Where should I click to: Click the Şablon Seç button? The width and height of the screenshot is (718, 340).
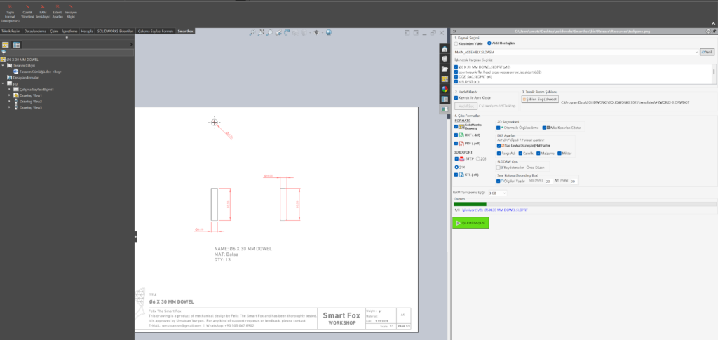click(538, 100)
